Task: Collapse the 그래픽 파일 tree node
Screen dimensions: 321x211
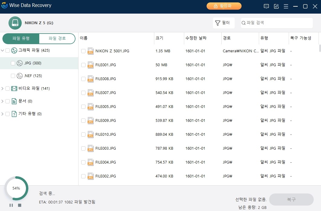Action: (3, 50)
